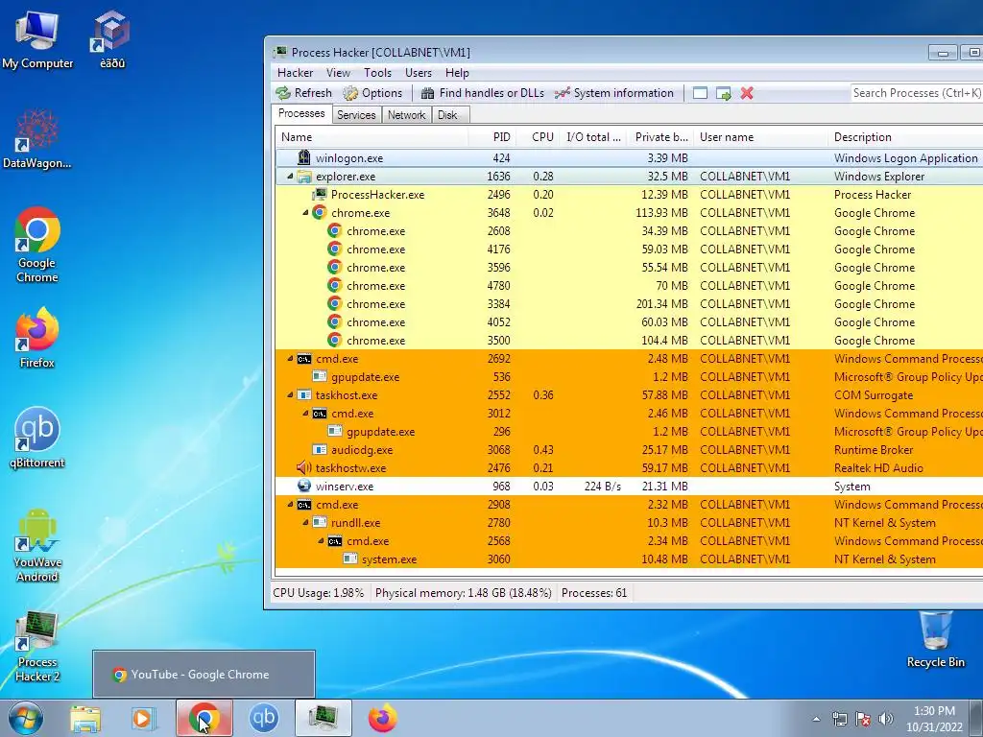Sort by User name column header
Viewport: 983px width, 737px height.
tap(760, 137)
